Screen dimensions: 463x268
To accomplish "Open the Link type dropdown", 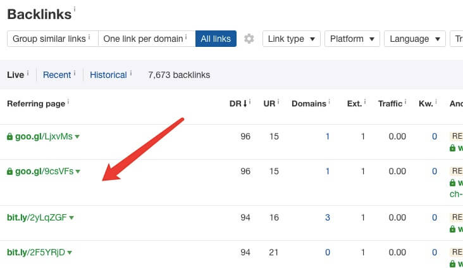I will (x=292, y=39).
